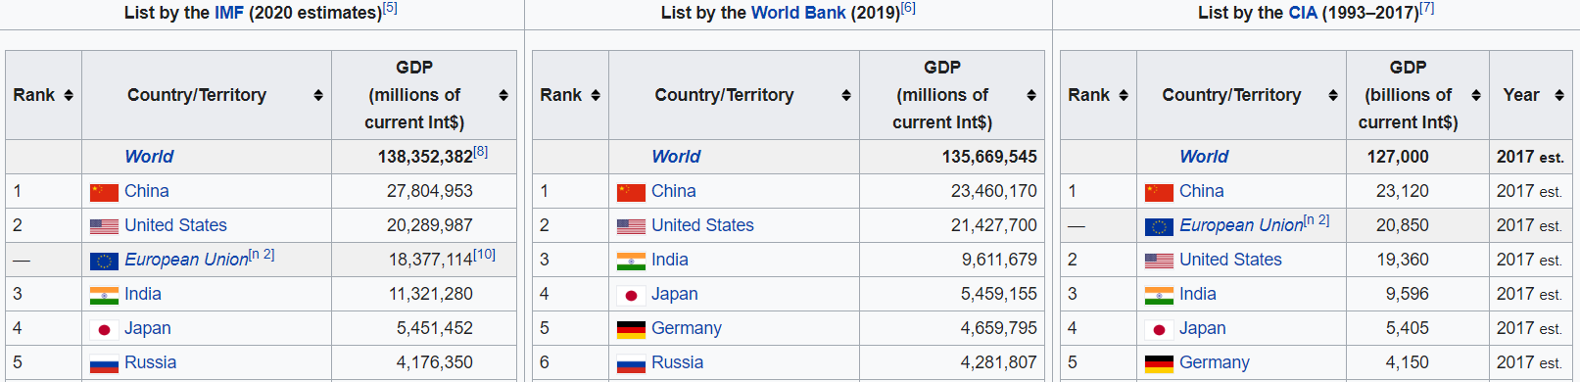1580x382 pixels.
Task: Sort IMF table by GDP column arrows
Action: [503, 95]
